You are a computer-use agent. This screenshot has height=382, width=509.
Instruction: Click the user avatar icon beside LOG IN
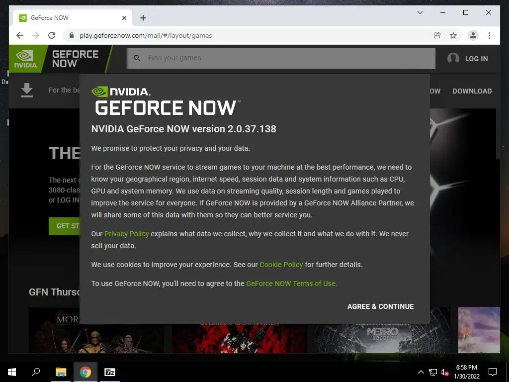tap(453, 59)
